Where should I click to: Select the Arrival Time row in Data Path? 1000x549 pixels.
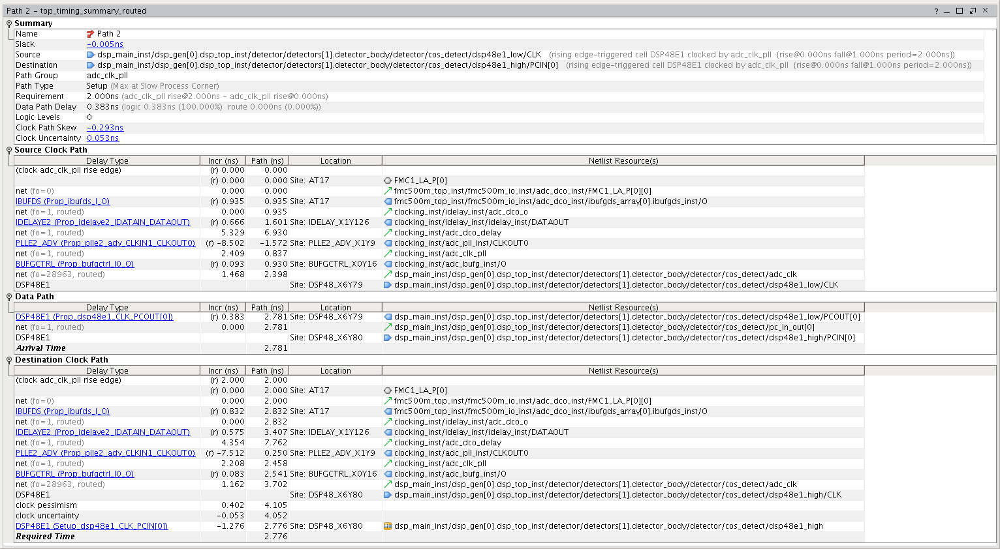click(40, 348)
